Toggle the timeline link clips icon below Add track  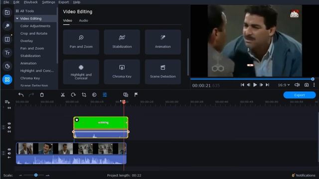9,108
